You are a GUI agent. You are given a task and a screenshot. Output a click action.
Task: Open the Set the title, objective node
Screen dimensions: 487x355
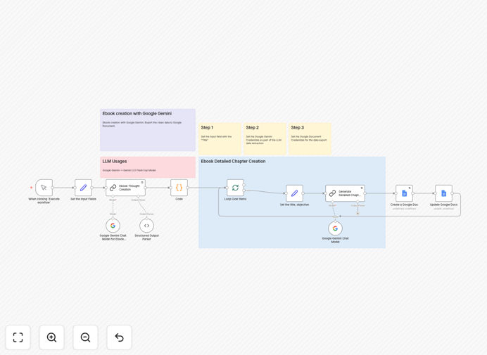(294, 193)
